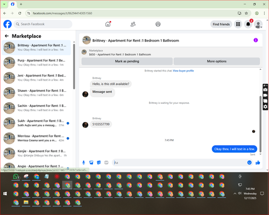
Task: Go back using the Marketplace arrow
Action: click(x=6, y=36)
